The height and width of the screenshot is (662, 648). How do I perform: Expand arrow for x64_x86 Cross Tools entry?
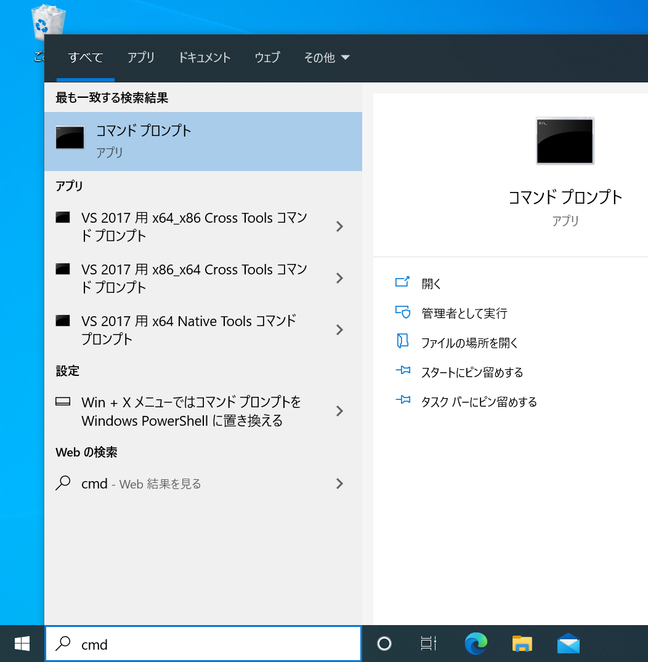(339, 227)
